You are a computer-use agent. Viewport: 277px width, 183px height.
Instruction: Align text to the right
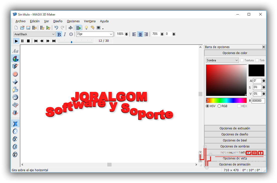146,34
